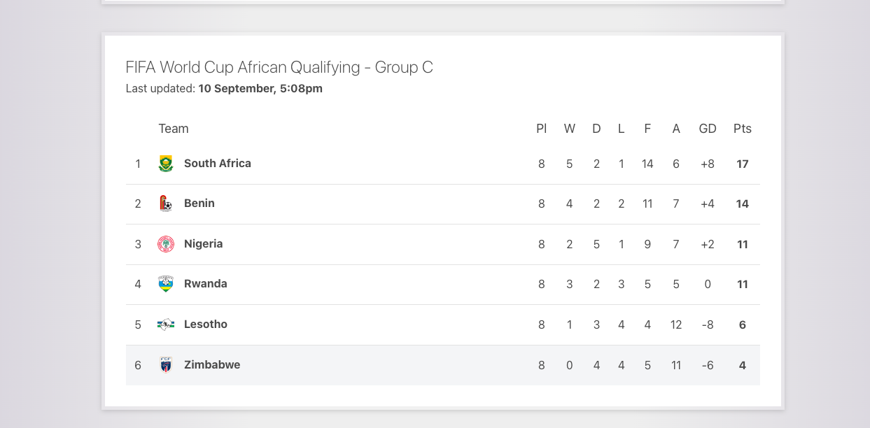Click the Team column header
Viewport: 870px width, 428px height.
(x=174, y=129)
